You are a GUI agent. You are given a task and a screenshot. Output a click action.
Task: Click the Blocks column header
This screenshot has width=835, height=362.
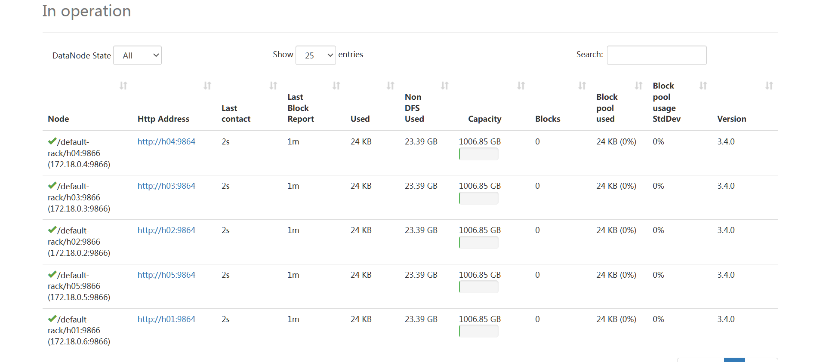(548, 119)
